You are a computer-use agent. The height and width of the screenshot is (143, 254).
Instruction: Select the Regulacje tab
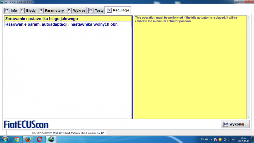(x=118, y=10)
